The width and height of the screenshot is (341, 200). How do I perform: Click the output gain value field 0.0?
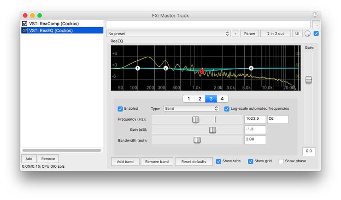click(309, 152)
